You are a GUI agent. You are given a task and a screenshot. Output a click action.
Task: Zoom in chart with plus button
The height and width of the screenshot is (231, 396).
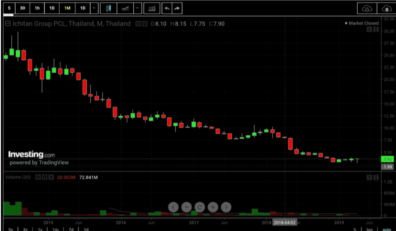click(213, 207)
